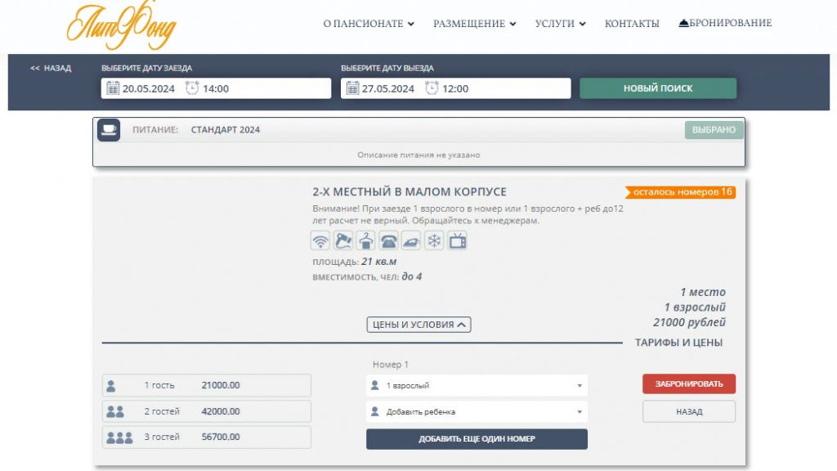The width and height of the screenshot is (837, 471).
Task: Select the 2 гостей price row
Action: point(207,411)
